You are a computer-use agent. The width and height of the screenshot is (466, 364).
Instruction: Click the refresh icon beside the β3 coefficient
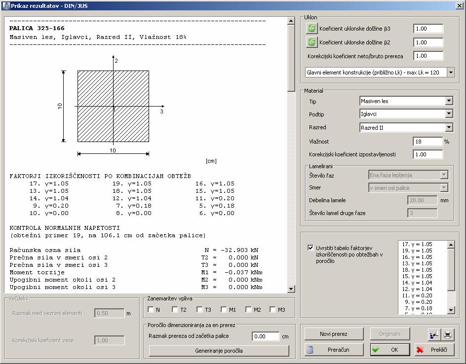(x=311, y=29)
